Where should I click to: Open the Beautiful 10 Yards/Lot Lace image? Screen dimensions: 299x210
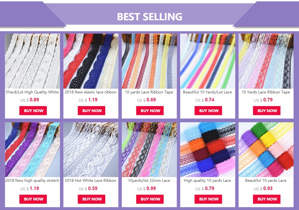[x=208, y=61]
